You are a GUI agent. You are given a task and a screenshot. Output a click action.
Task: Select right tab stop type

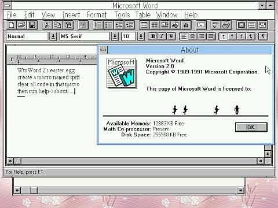pyautogui.click(x=242, y=36)
